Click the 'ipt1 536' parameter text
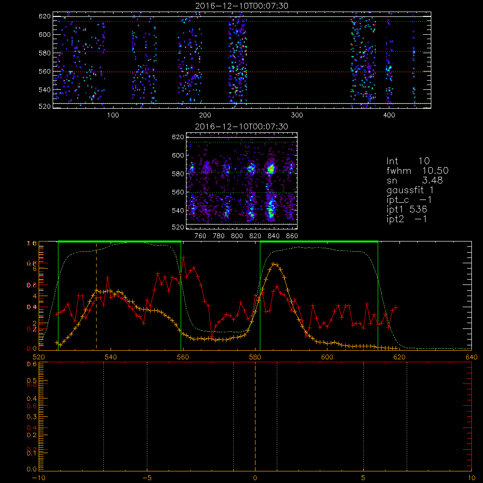The image size is (483, 483). point(407,210)
